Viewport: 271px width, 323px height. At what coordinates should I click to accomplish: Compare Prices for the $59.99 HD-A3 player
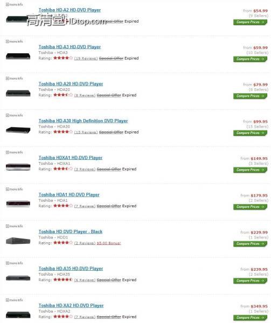[x=250, y=59]
